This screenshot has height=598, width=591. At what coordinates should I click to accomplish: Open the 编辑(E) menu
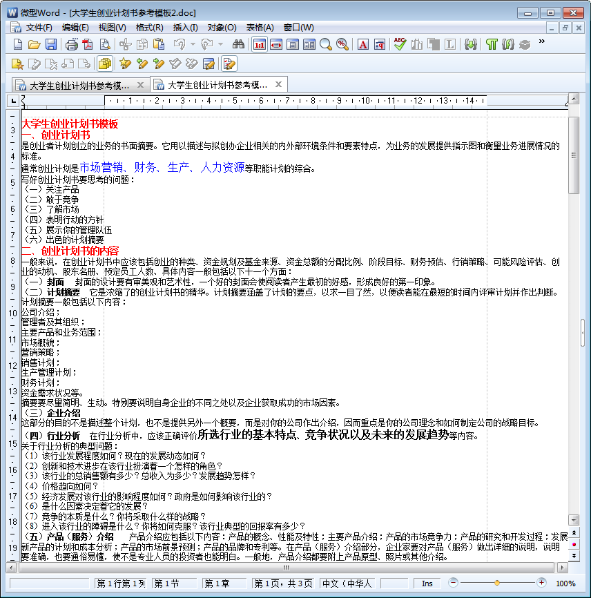[75, 28]
